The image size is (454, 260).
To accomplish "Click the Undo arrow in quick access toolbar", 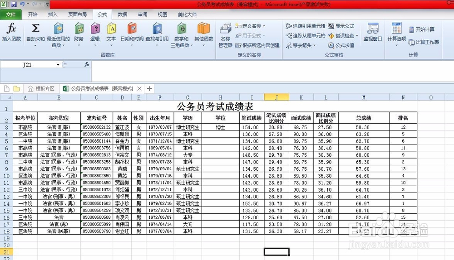I will click(22, 5).
